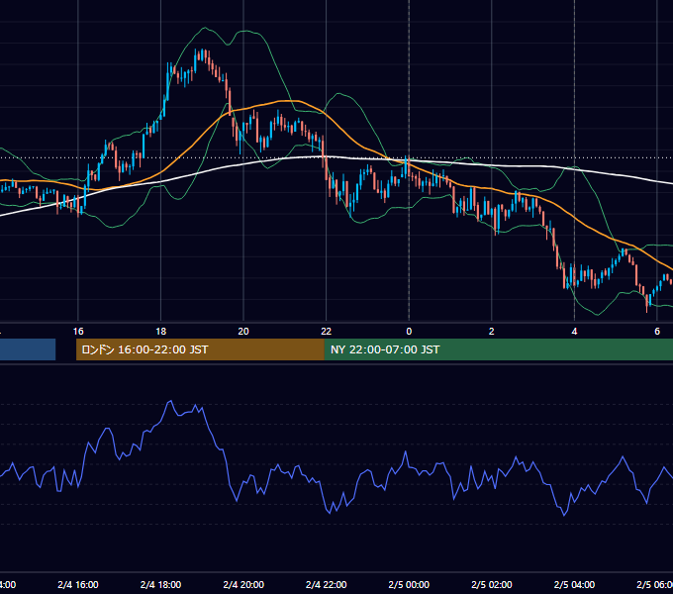Click the 18 hour label on price chart
The height and width of the screenshot is (594, 673).
point(161,332)
